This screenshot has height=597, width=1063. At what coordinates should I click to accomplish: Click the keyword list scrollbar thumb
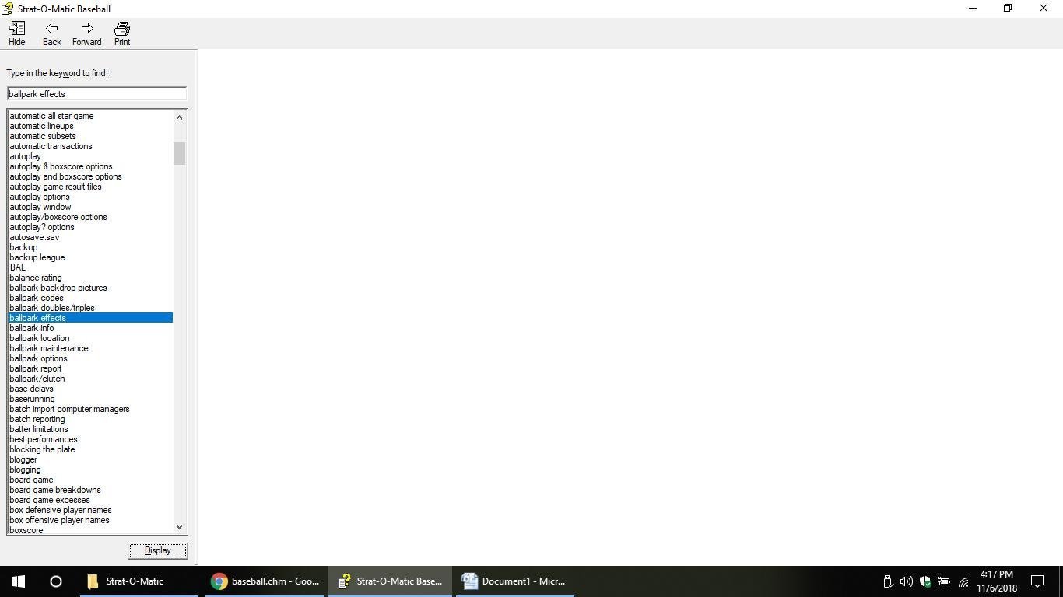click(x=179, y=153)
